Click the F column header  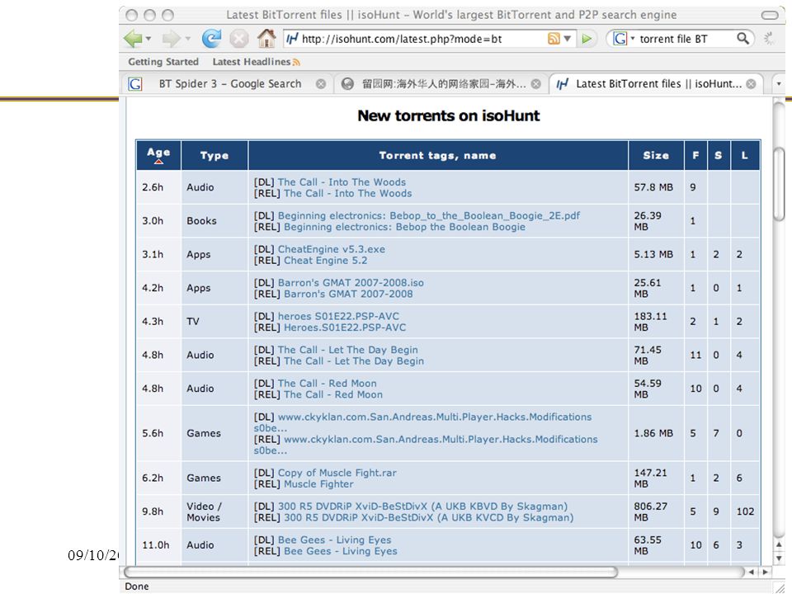(x=695, y=156)
